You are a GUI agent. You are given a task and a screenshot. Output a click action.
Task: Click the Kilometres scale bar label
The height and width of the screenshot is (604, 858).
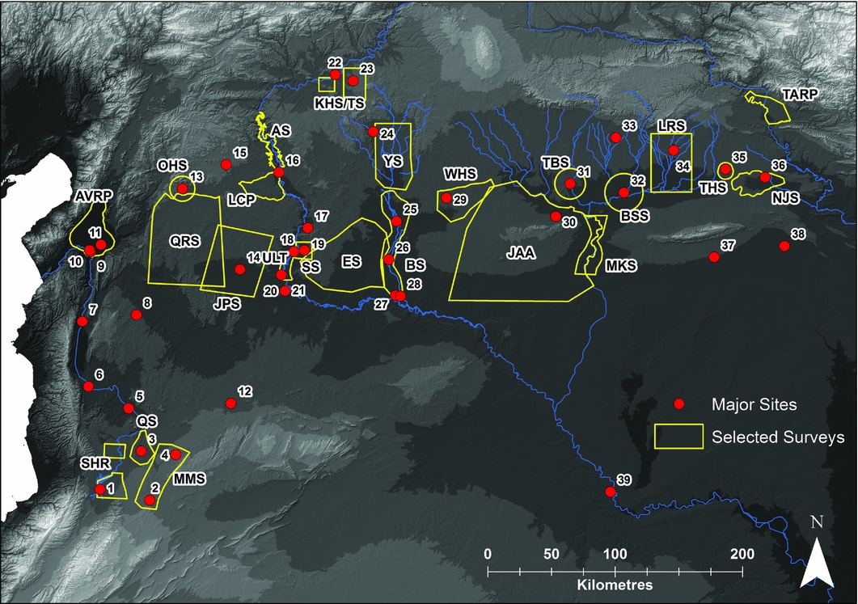coord(615,583)
